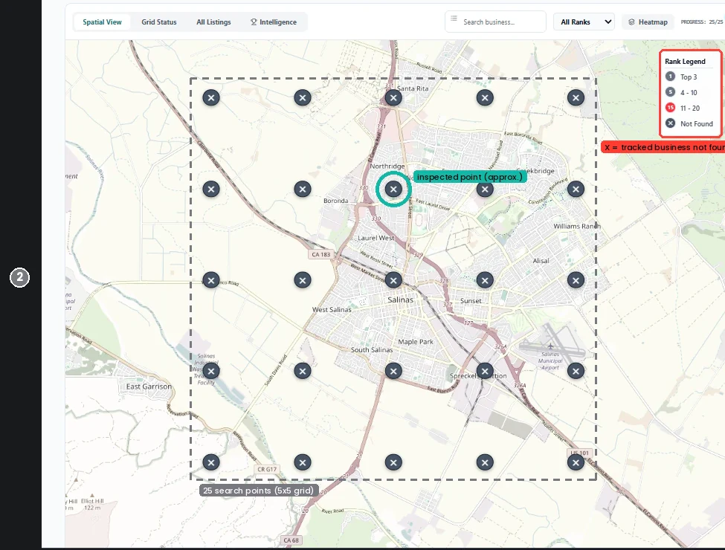Click the Laurel West map label
The image size is (725, 550).
pos(376,238)
